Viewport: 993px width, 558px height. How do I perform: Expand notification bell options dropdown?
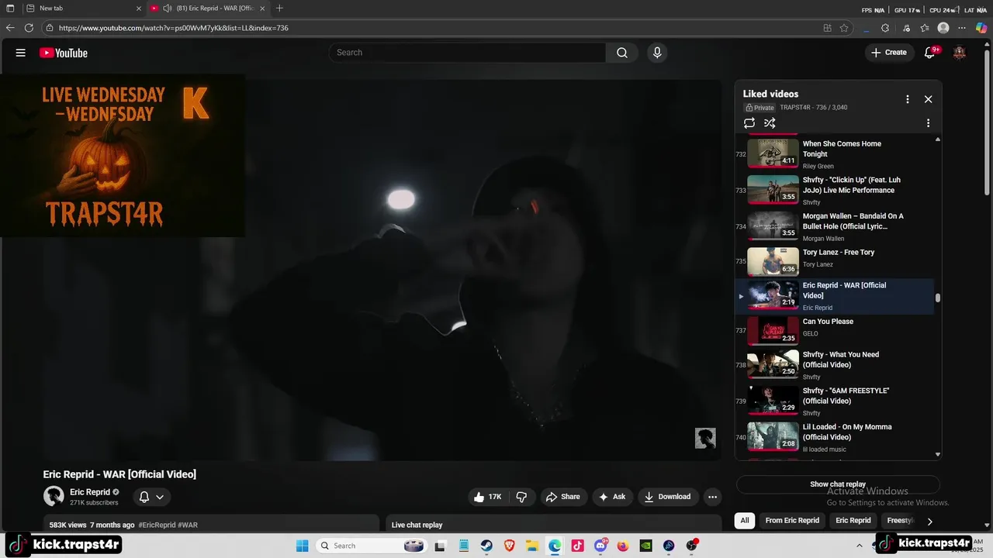(160, 497)
